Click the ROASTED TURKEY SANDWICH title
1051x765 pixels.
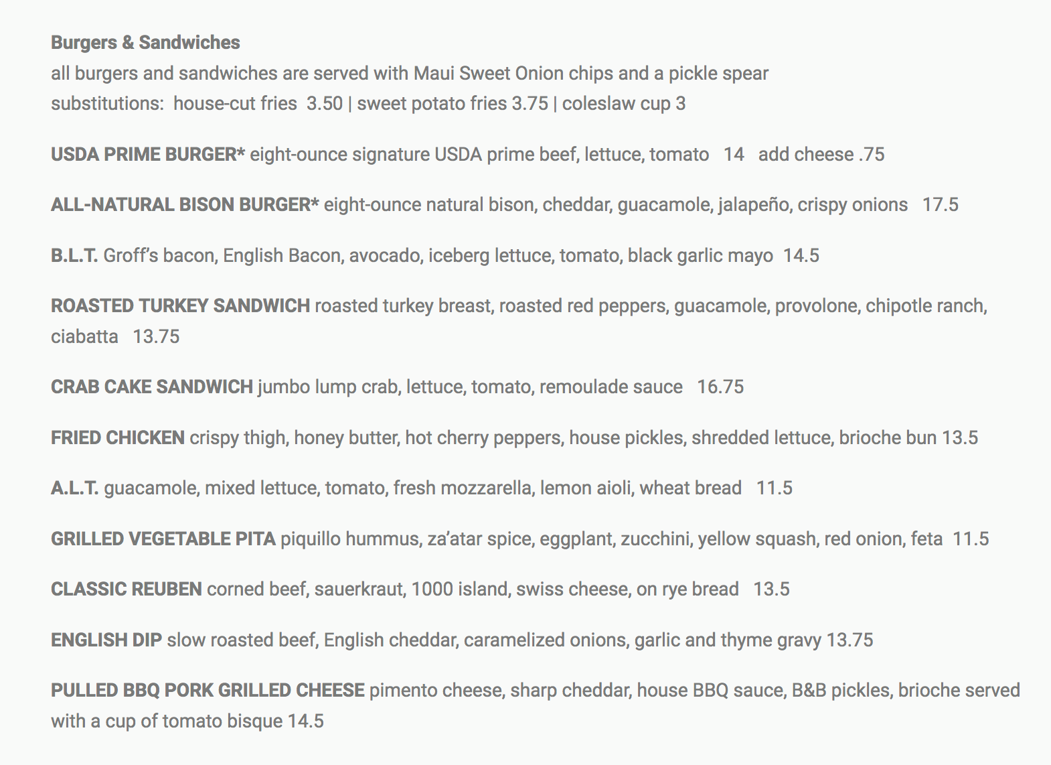[x=180, y=306]
